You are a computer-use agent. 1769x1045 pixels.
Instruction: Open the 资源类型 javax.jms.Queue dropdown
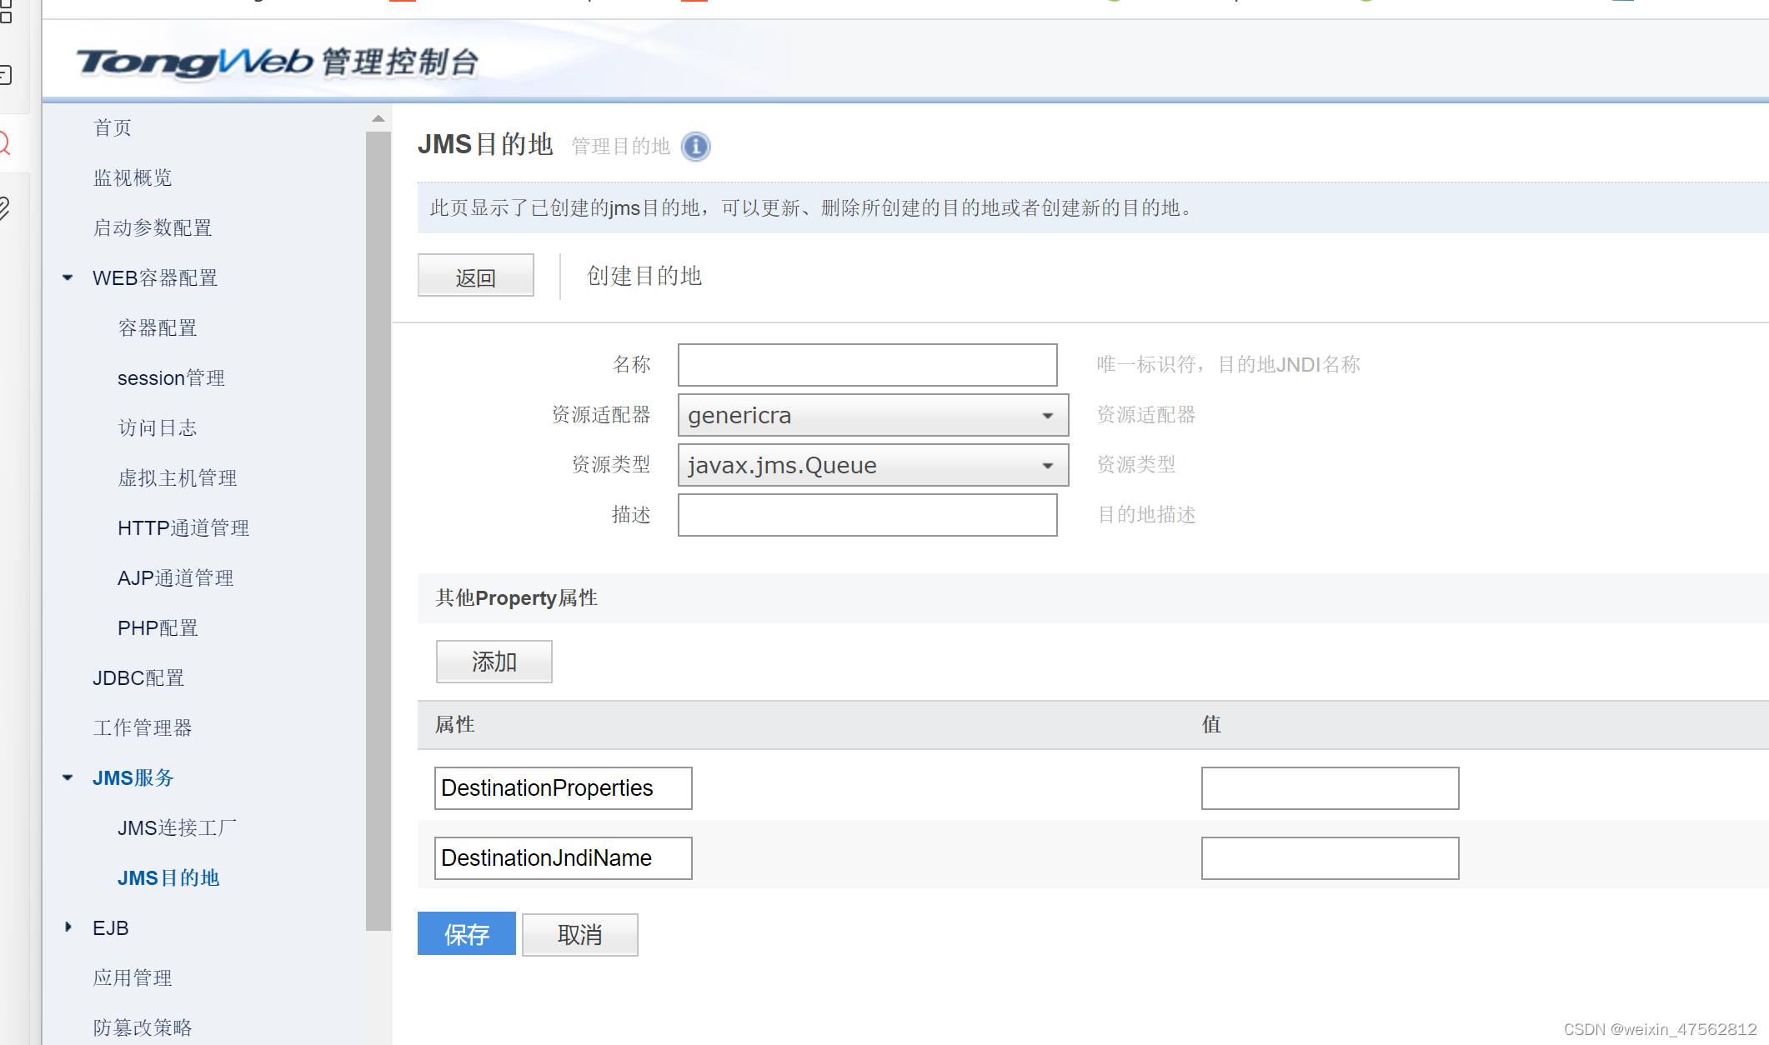[x=873, y=465]
